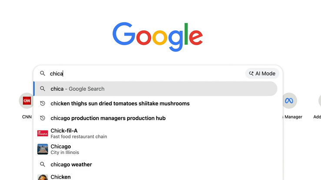
Task: Click search icon beside "chicago weather"
Action: coord(43,165)
